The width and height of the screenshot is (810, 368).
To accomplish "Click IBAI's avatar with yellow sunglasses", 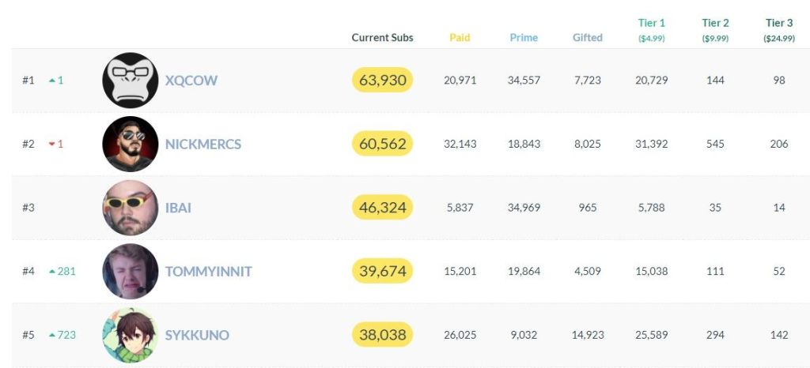I will pos(131,208).
